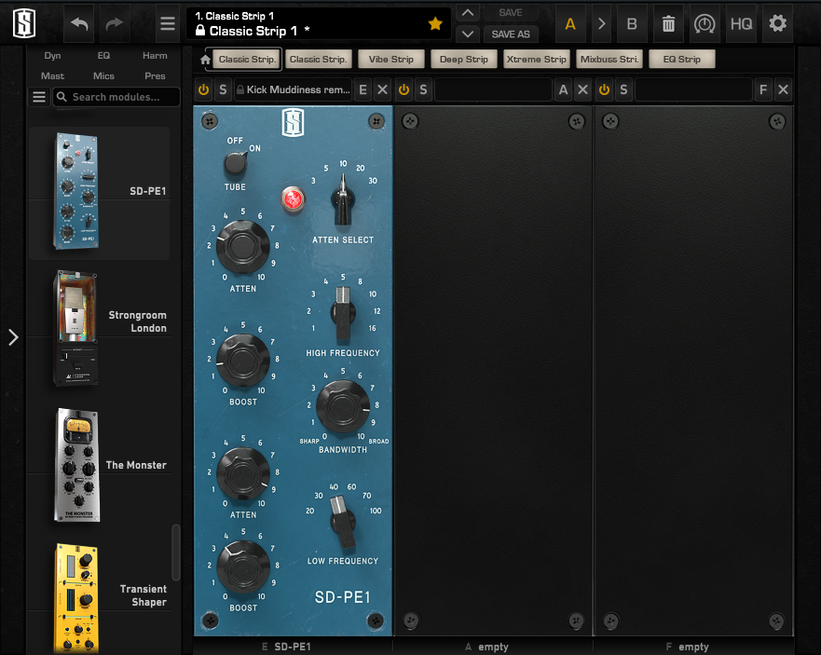Click slot letter A button
The height and width of the screenshot is (655, 821).
coord(564,89)
